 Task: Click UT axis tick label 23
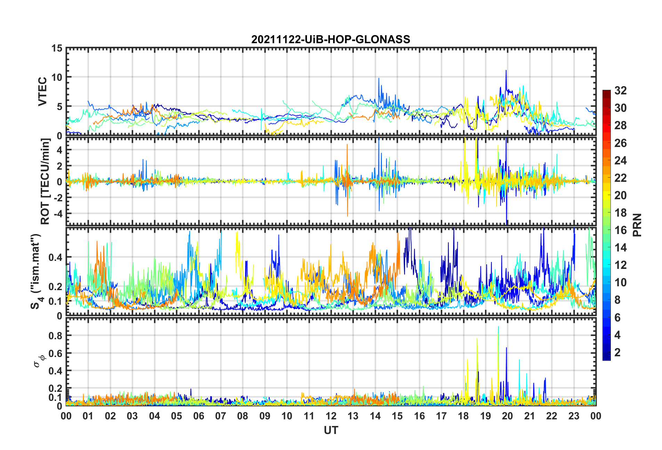pos(574,416)
